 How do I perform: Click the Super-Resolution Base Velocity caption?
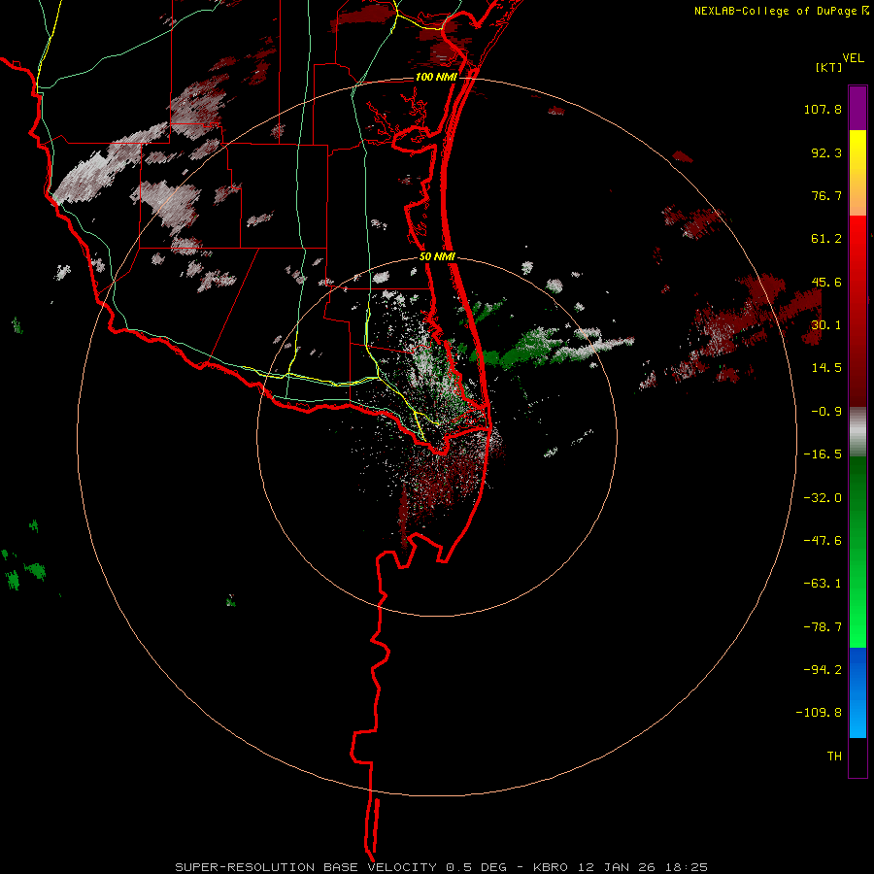[442, 867]
